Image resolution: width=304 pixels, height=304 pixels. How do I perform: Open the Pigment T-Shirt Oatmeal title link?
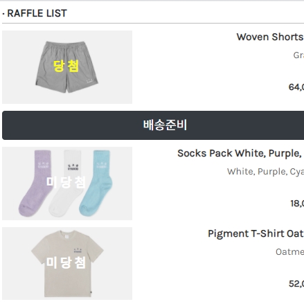[256, 233]
